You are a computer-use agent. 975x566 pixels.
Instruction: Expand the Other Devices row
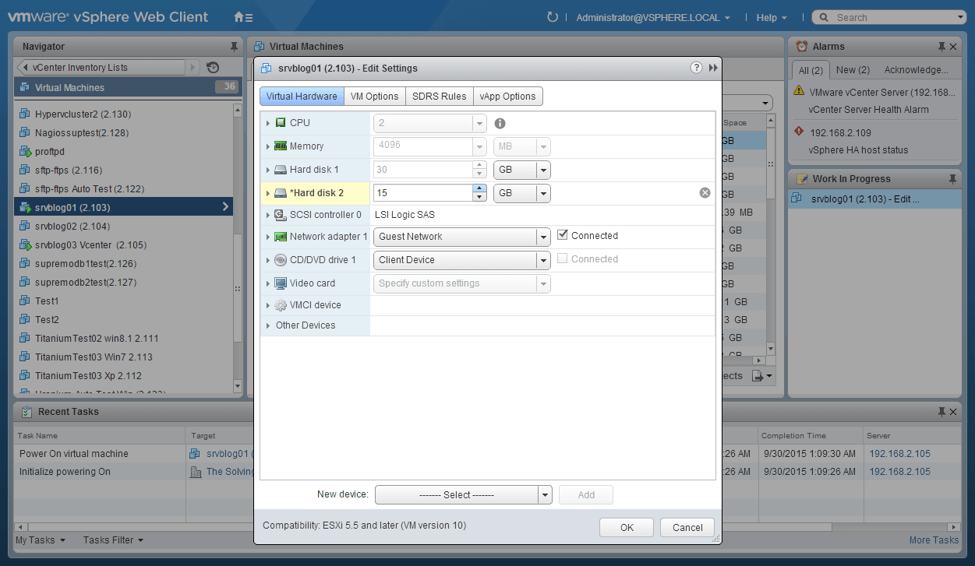click(x=268, y=325)
